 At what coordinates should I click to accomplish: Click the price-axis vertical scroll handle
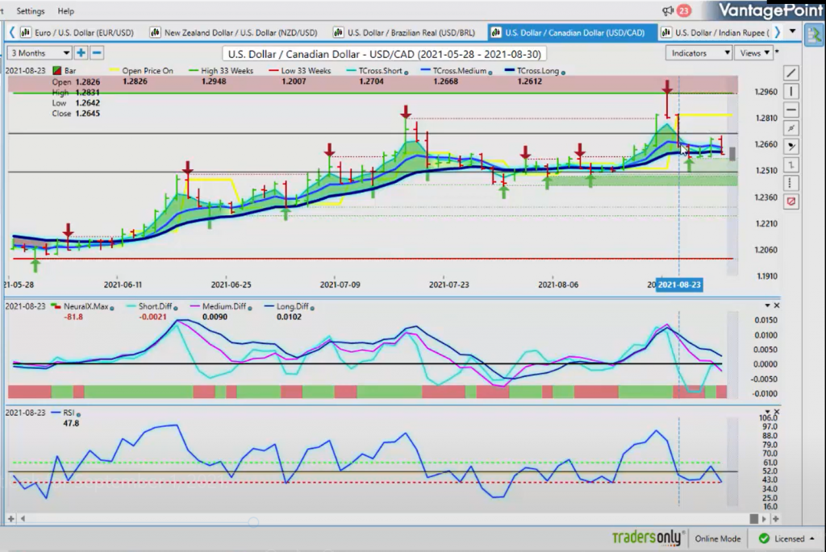tap(732, 154)
